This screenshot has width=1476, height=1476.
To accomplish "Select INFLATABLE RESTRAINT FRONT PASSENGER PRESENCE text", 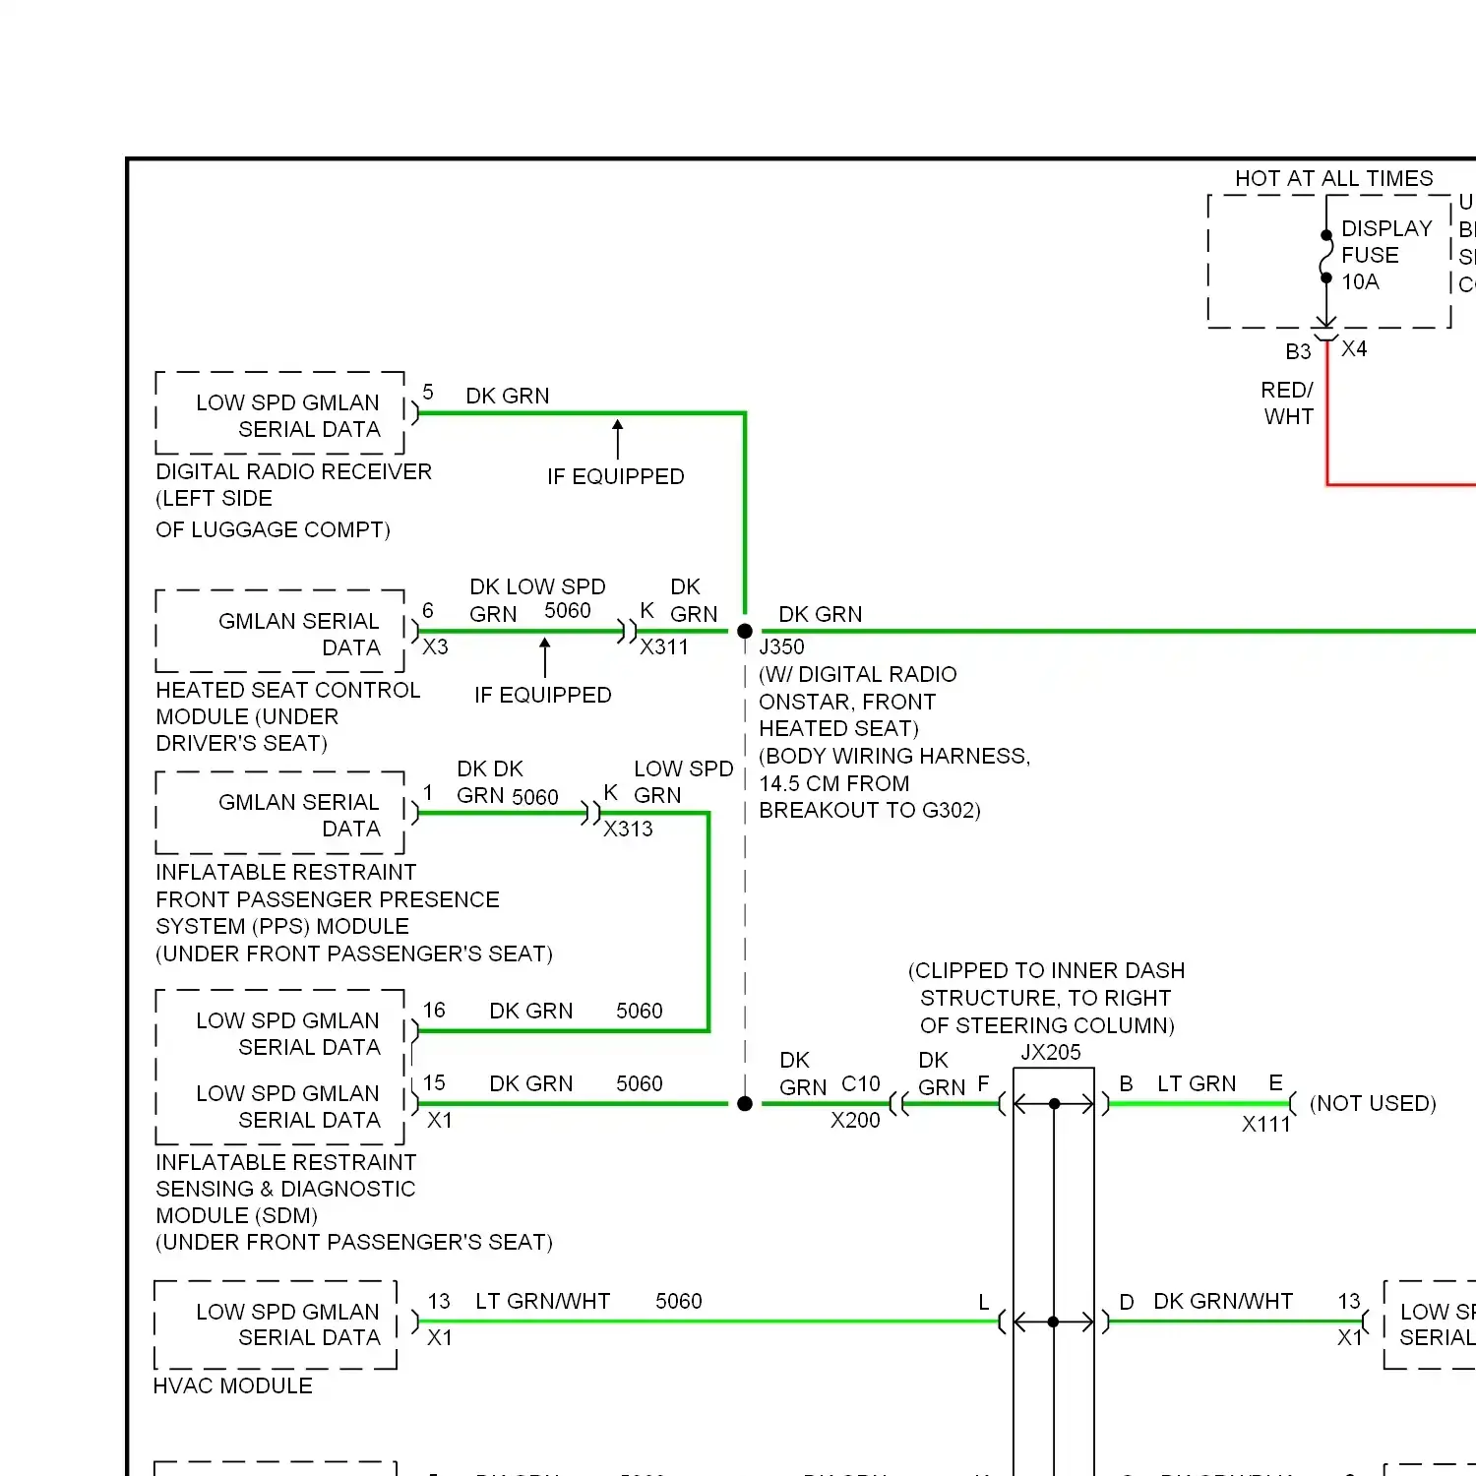I will tap(327, 886).
